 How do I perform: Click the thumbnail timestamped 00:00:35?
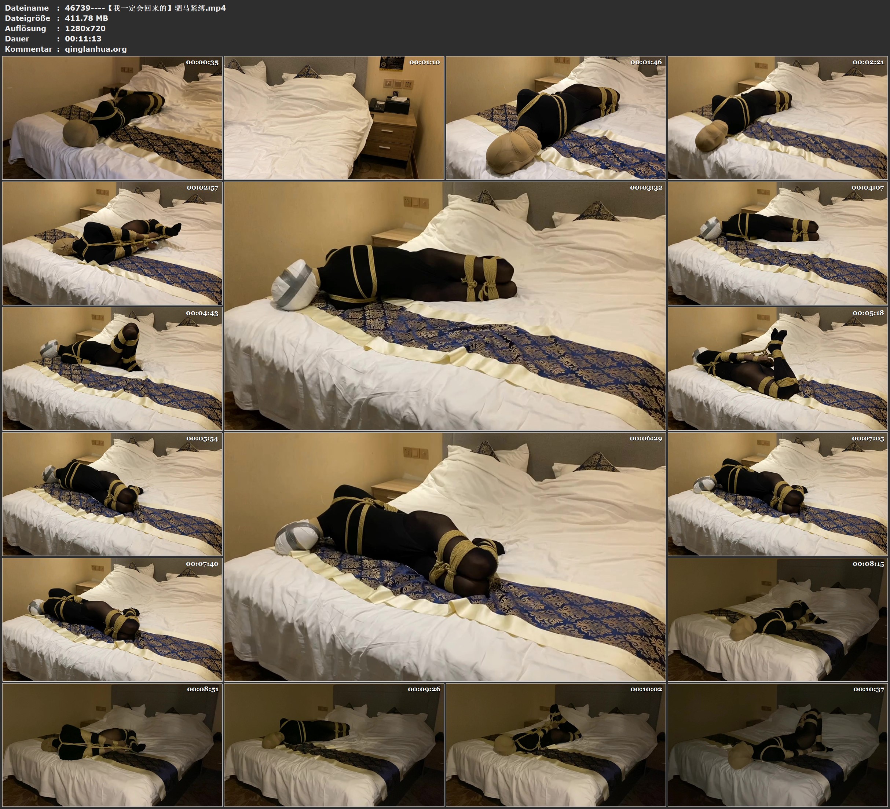tap(112, 118)
